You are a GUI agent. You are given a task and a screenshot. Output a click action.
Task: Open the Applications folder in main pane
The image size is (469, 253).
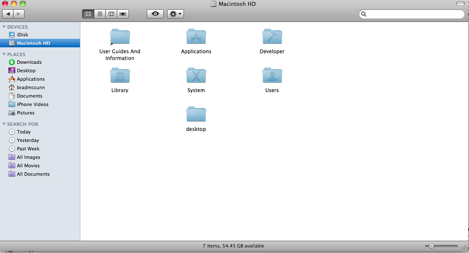196,37
